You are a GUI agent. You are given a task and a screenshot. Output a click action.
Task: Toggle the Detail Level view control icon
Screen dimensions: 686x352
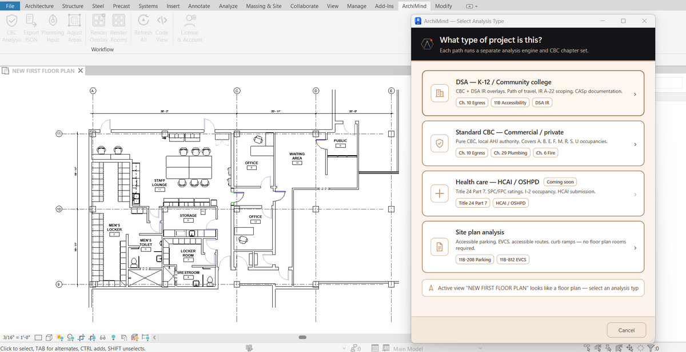coord(38,338)
